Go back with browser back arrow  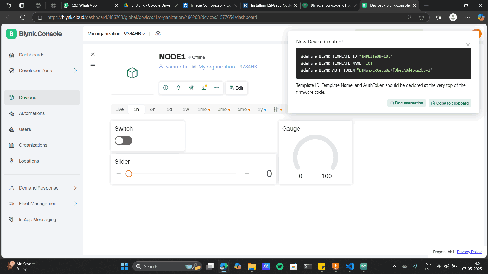tap(9, 17)
